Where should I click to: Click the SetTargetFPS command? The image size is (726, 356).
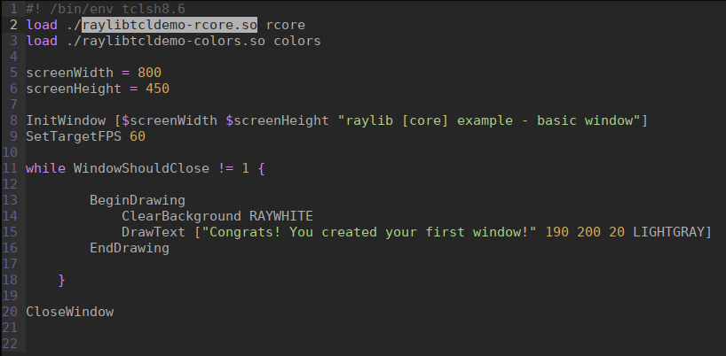coord(74,136)
